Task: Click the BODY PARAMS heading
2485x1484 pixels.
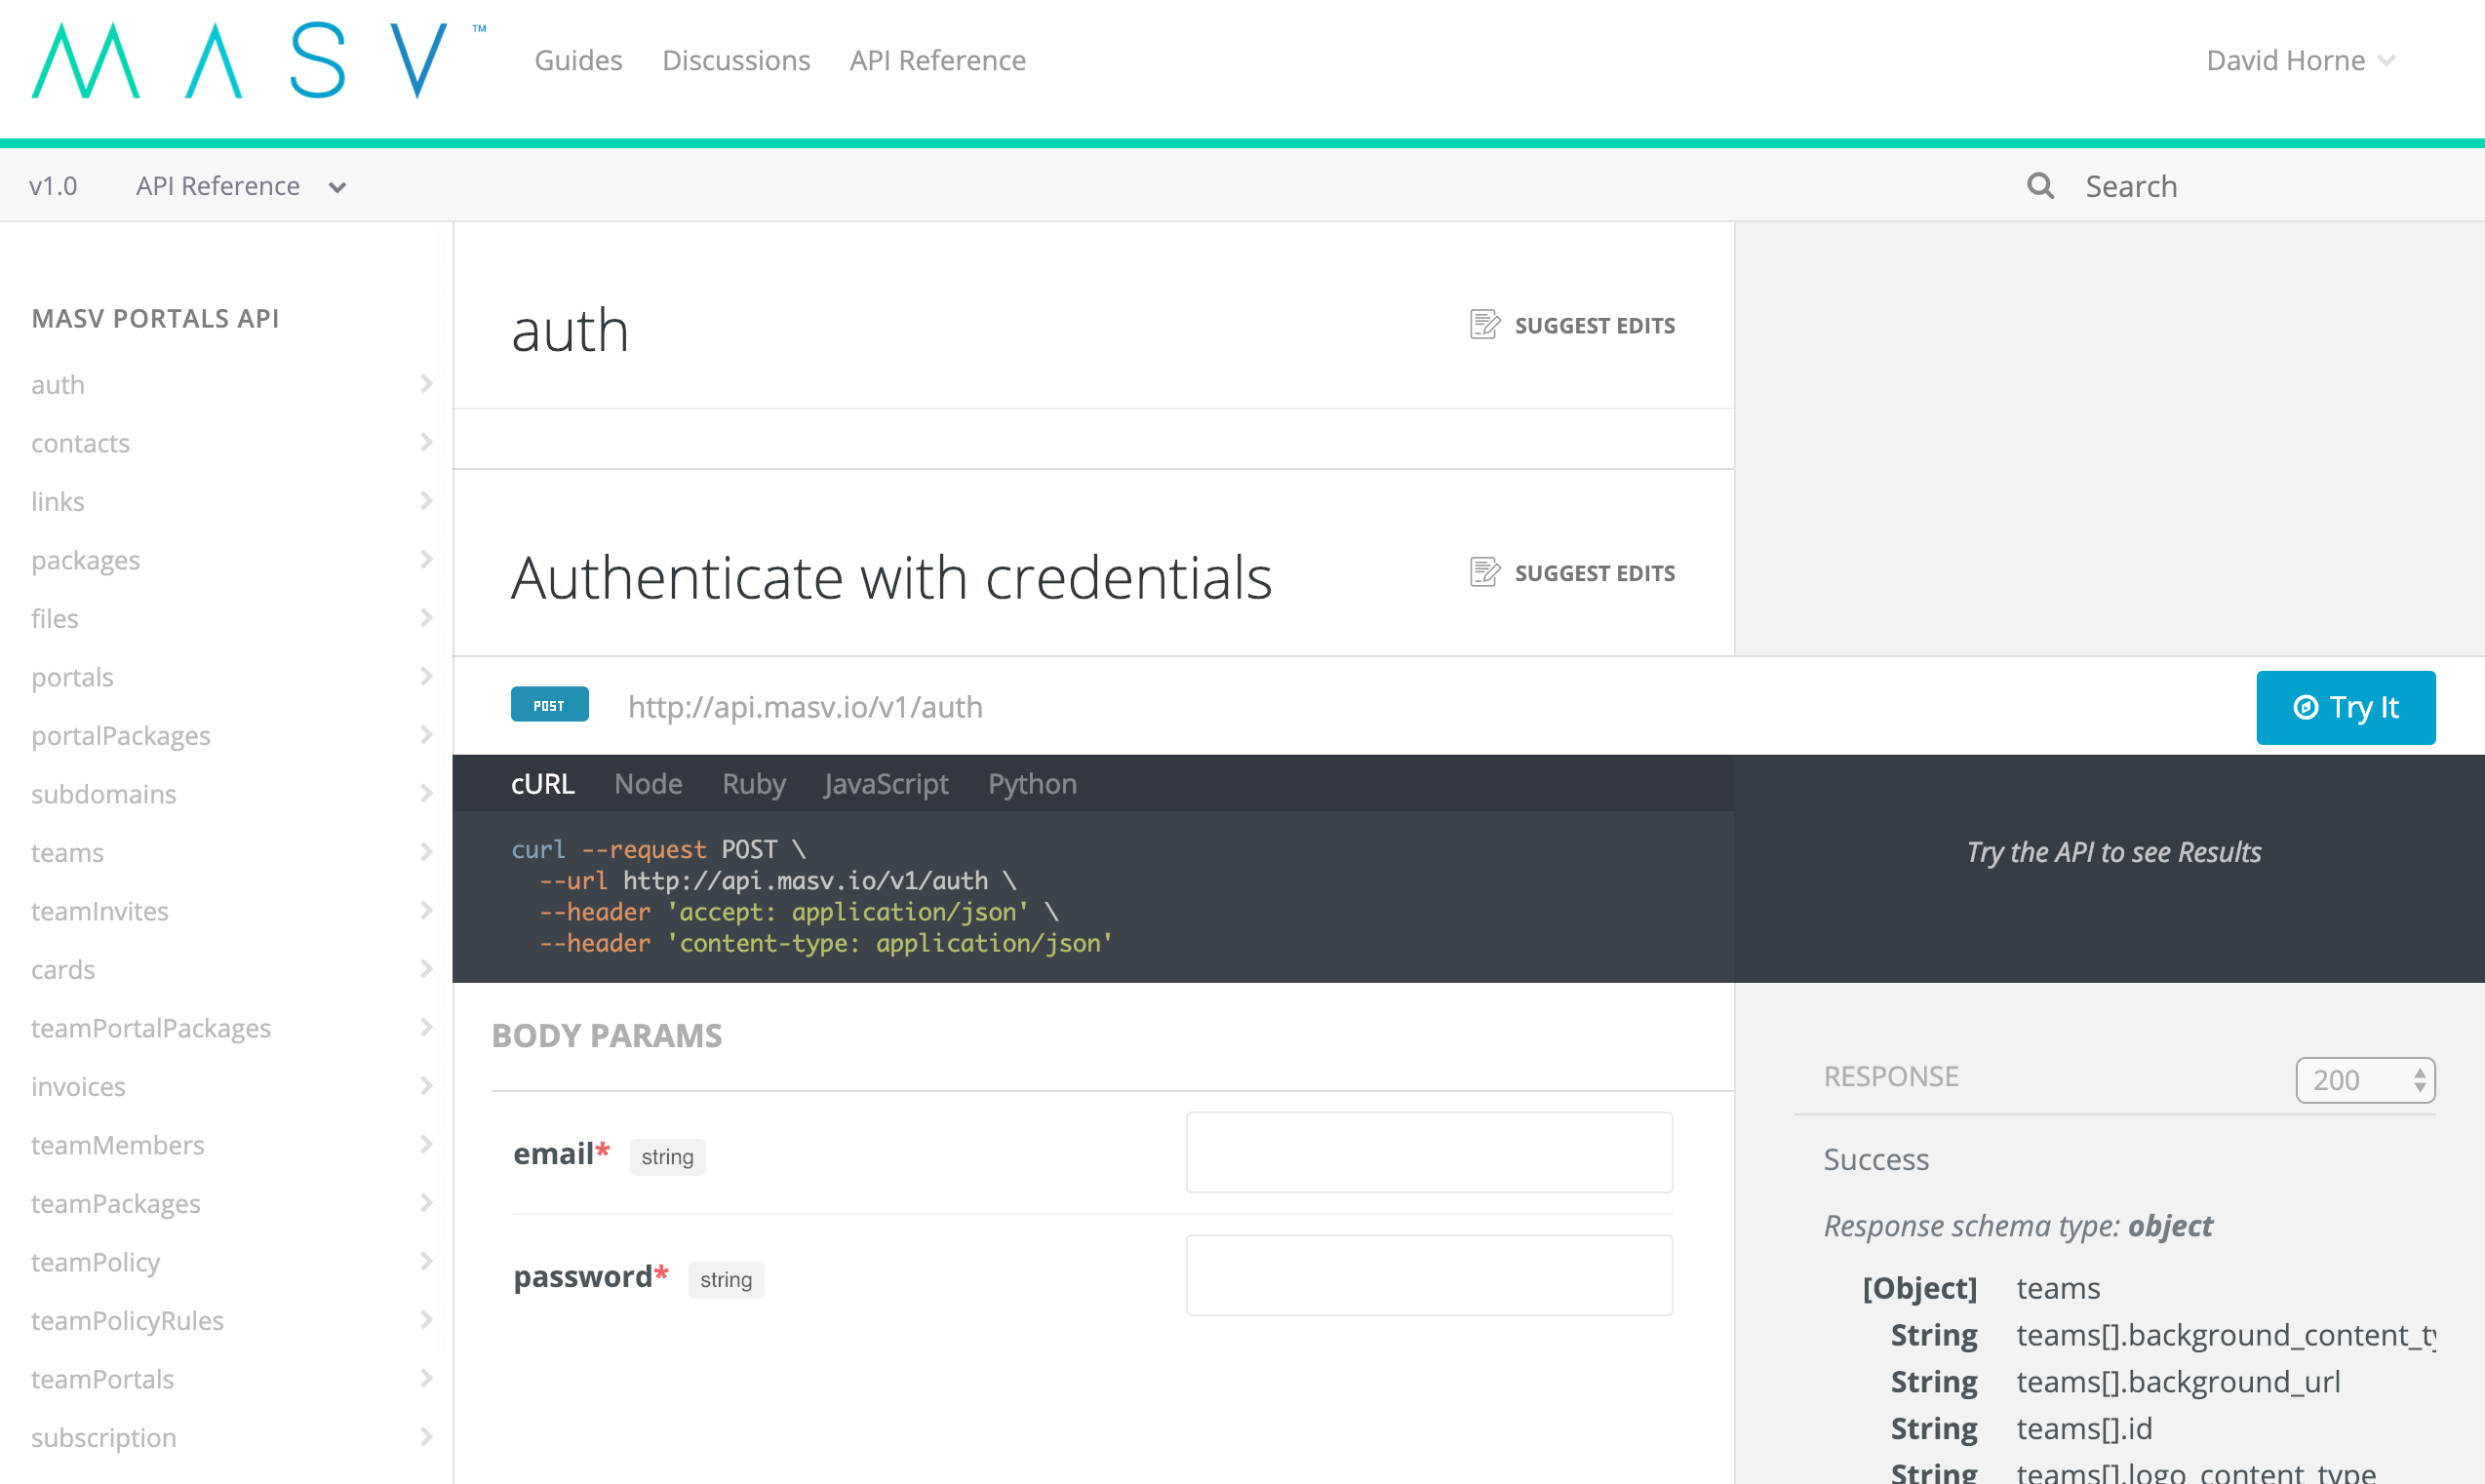Action: 606,1035
